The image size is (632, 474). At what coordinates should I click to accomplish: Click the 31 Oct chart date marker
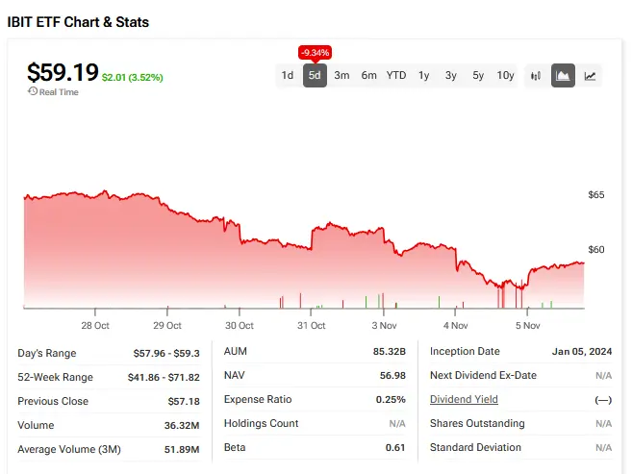[311, 324]
